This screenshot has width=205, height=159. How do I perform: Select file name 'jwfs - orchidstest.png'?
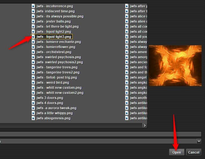[54, 52]
